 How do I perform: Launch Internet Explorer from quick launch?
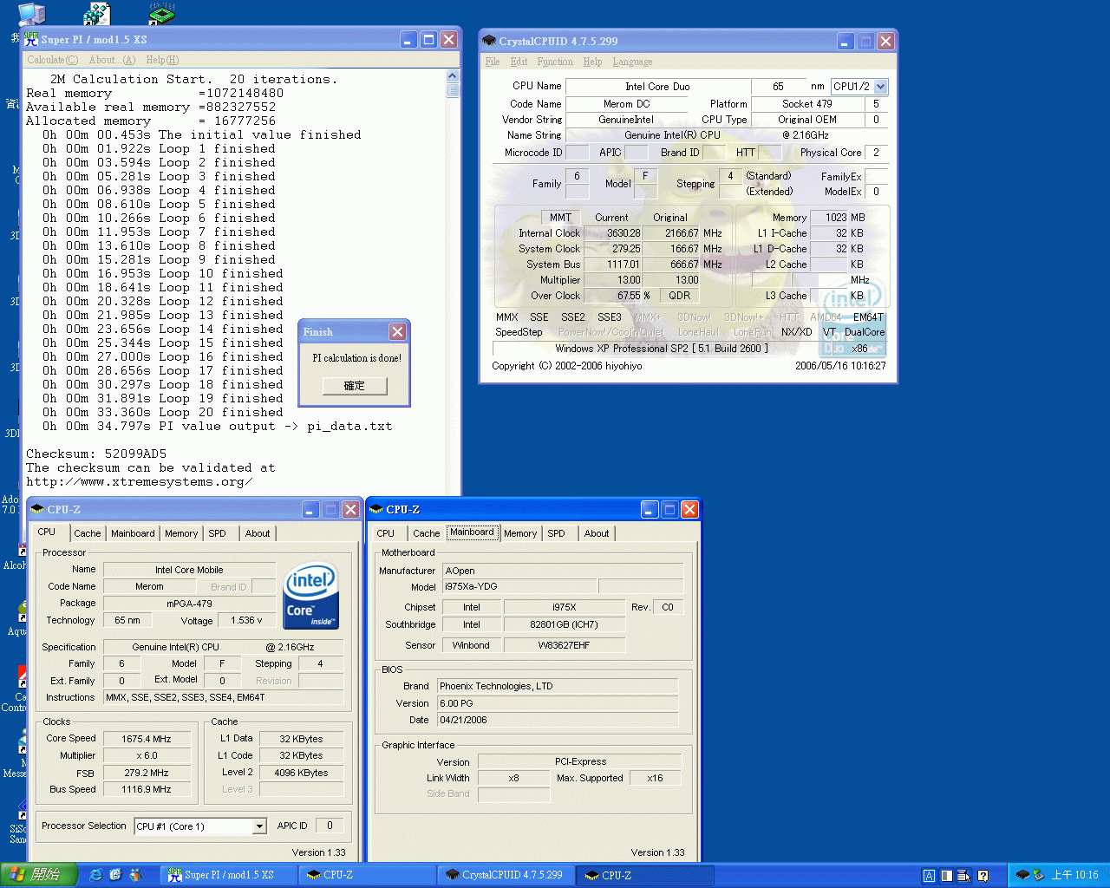pyautogui.click(x=95, y=875)
